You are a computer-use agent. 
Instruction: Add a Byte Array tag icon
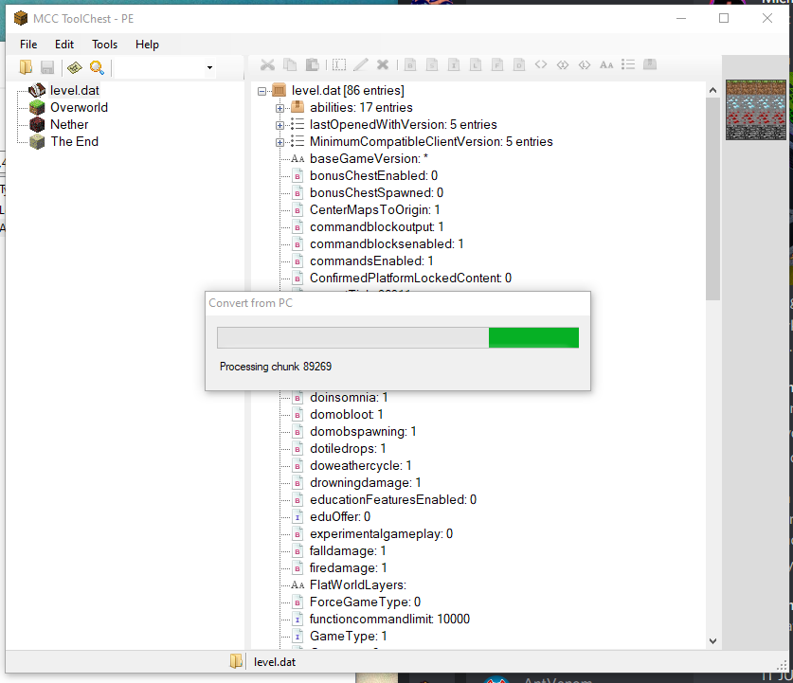pyautogui.click(x=541, y=64)
